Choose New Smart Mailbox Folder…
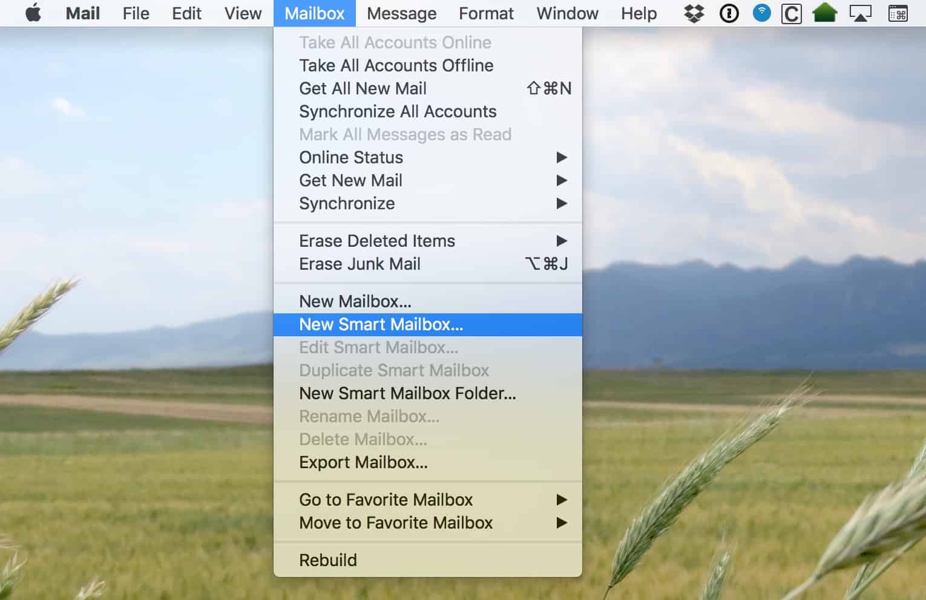The height and width of the screenshot is (600, 926). [428, 393]
